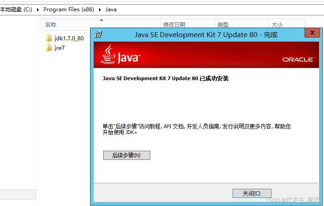Click the 单击"后续步骤"访问教程 description text
Image resolution: width=324 pixels, height=206 pixels.
pyautogui.click(x=197, y=129)
